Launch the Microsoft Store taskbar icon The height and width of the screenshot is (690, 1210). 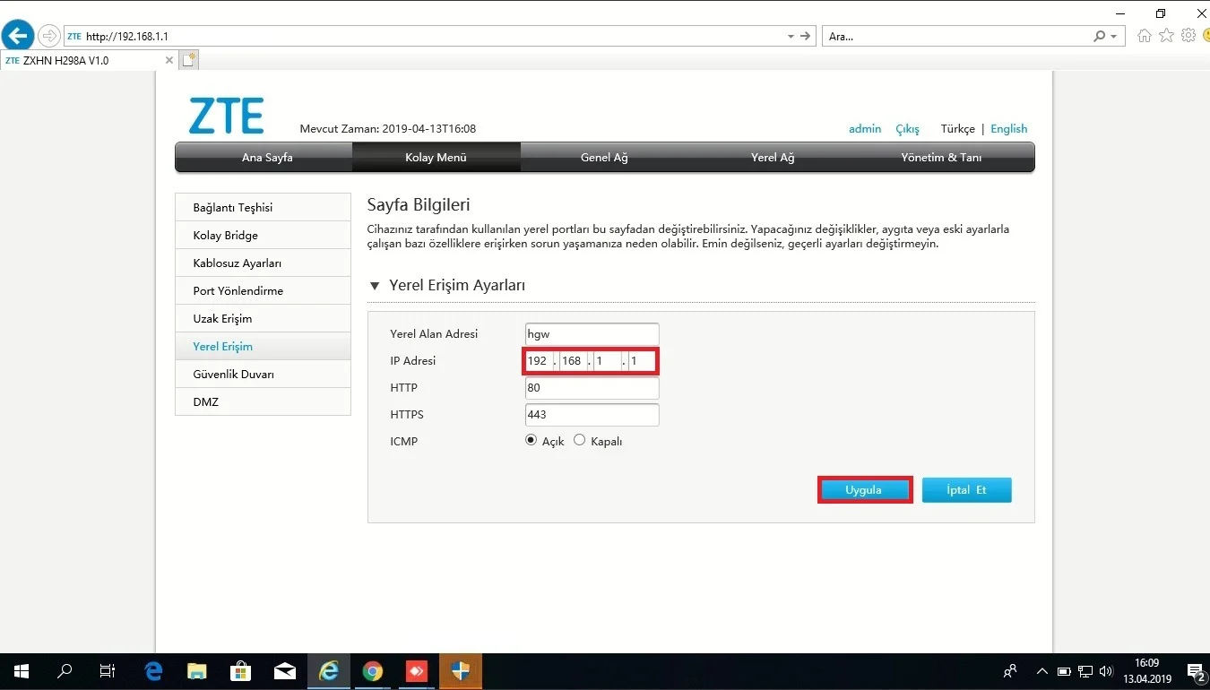point(240,671)
